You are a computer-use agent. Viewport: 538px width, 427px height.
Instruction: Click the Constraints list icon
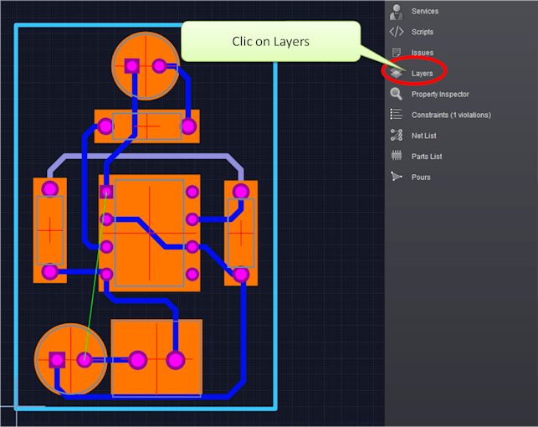(x=397, y=115)
